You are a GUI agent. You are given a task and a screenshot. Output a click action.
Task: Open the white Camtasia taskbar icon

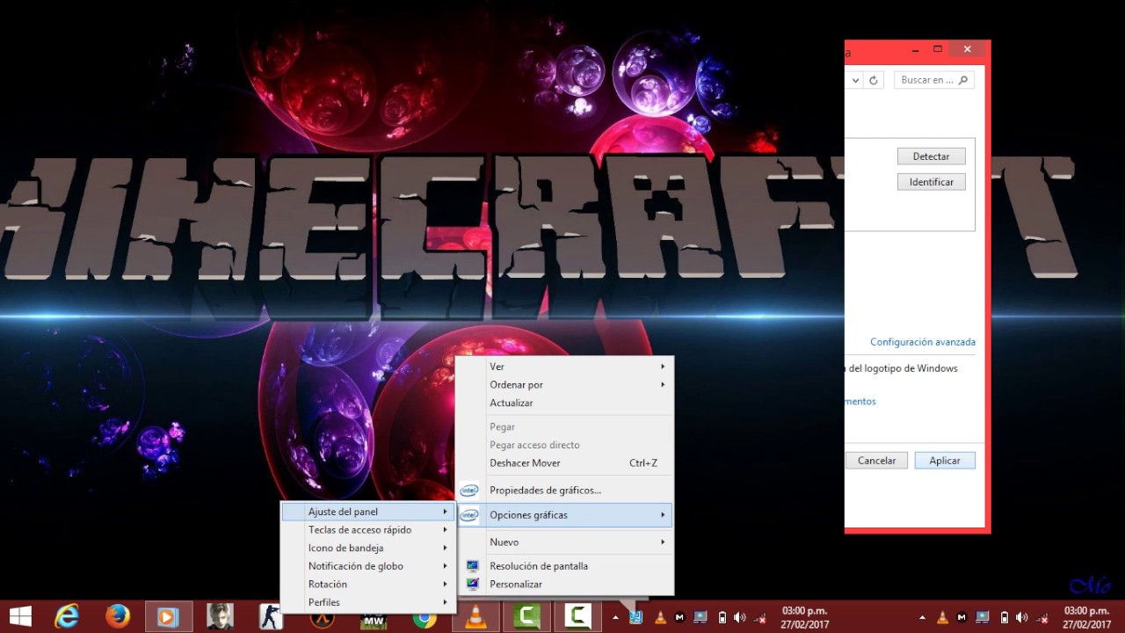pyautogui.click(x=577, y=617)
